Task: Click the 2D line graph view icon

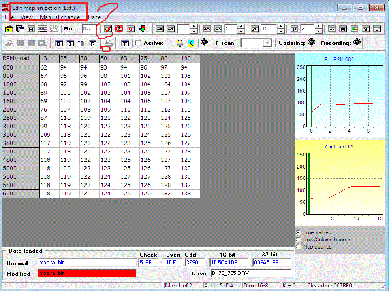Action: point(43,29)
